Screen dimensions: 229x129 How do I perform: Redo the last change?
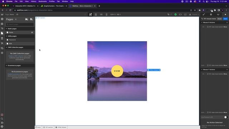point(171,14)
